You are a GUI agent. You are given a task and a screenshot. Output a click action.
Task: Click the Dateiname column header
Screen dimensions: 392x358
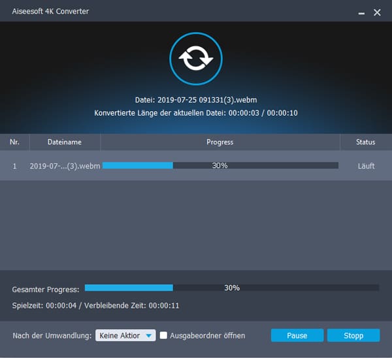pos(64,142)
